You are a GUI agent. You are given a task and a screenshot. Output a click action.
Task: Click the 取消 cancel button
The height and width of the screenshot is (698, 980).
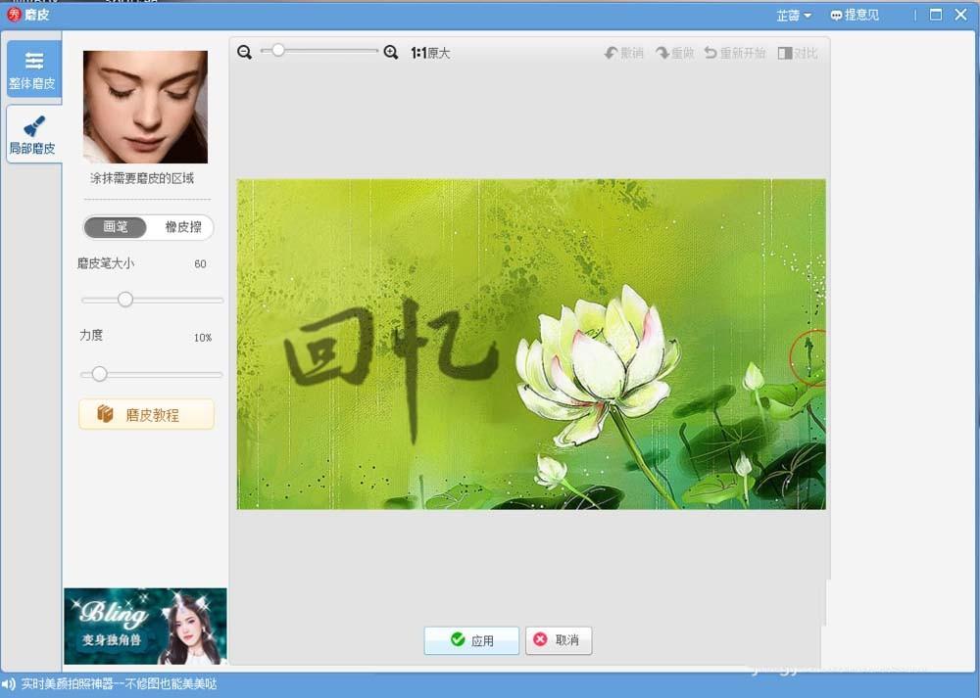(x=559, y=640)
